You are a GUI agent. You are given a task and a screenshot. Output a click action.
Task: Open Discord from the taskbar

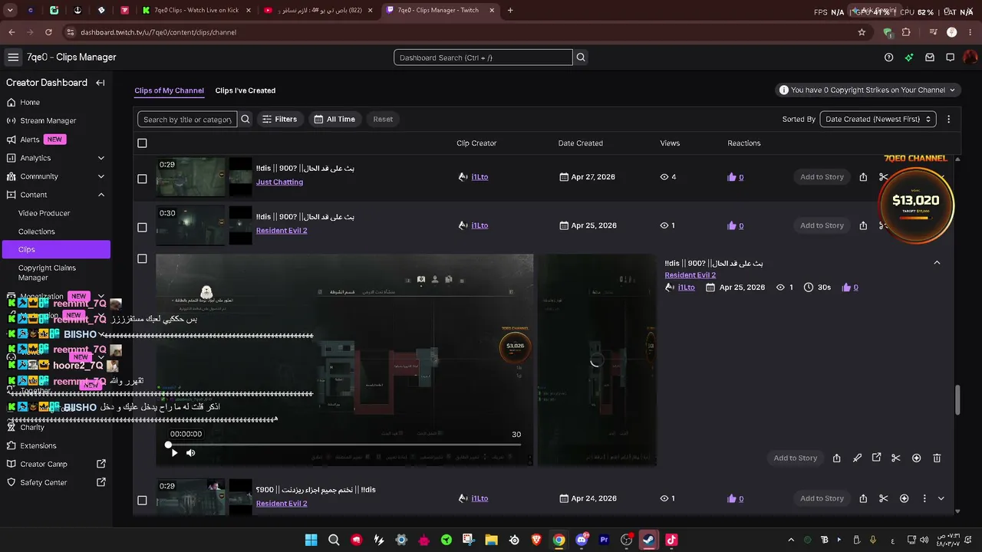click(582, 540)
